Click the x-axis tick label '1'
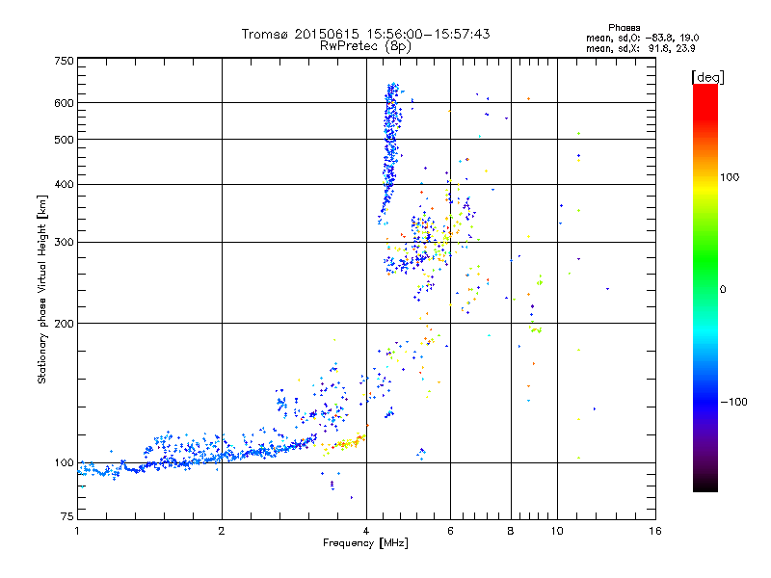The width and height of the screenshot is (771, 578). [77, 531]
